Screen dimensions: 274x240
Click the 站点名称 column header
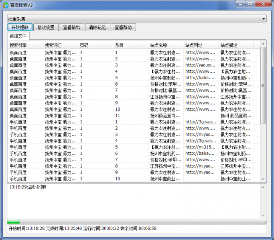(166, 45)
